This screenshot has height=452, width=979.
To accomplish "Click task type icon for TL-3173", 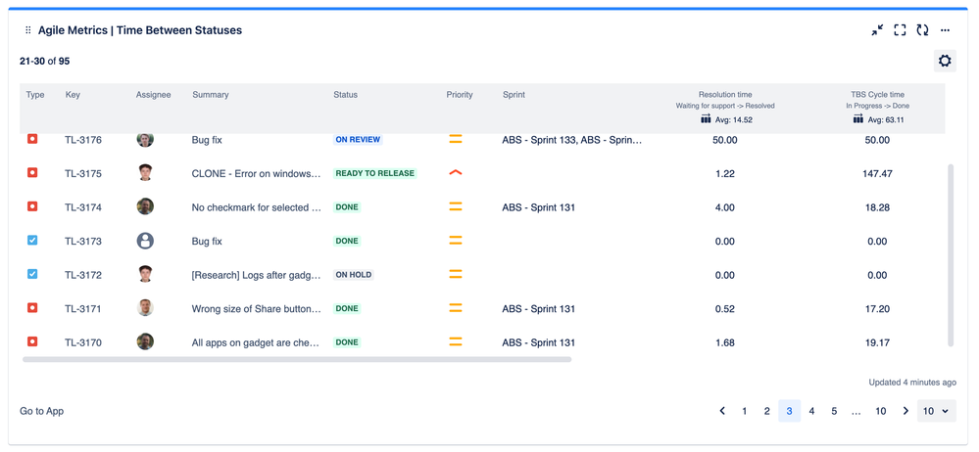I will tap(32, 240).
